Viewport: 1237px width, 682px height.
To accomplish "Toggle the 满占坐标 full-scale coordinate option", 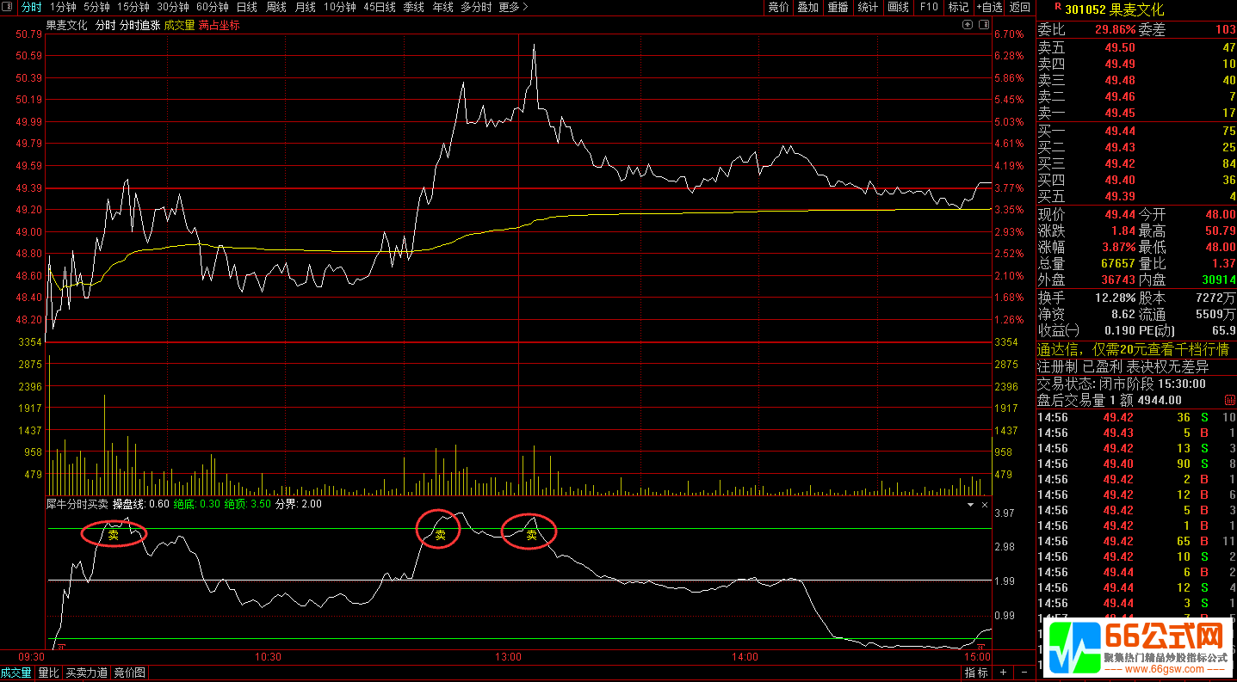I will (x=219, y=26).
